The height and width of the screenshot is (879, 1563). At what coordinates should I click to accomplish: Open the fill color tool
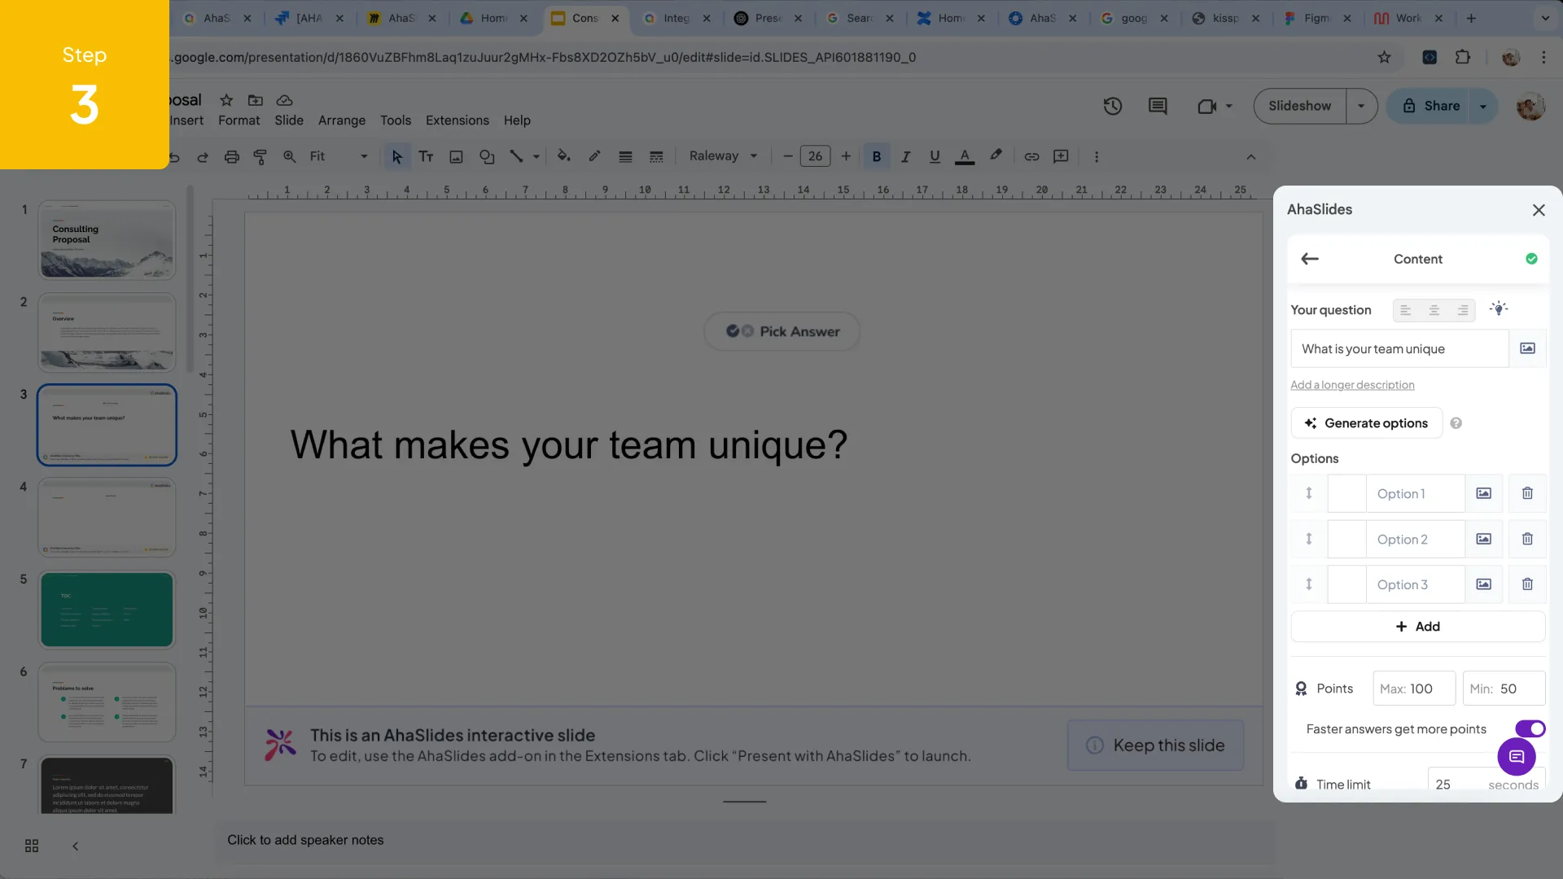tap(564, 156)
